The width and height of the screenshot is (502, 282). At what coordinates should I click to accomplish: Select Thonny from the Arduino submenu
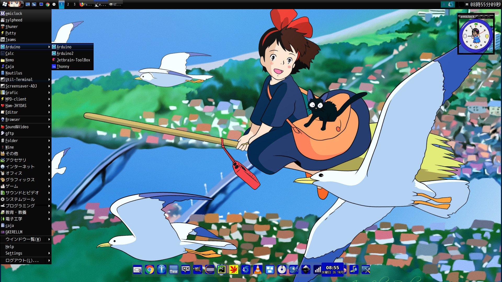pos(63,67)
